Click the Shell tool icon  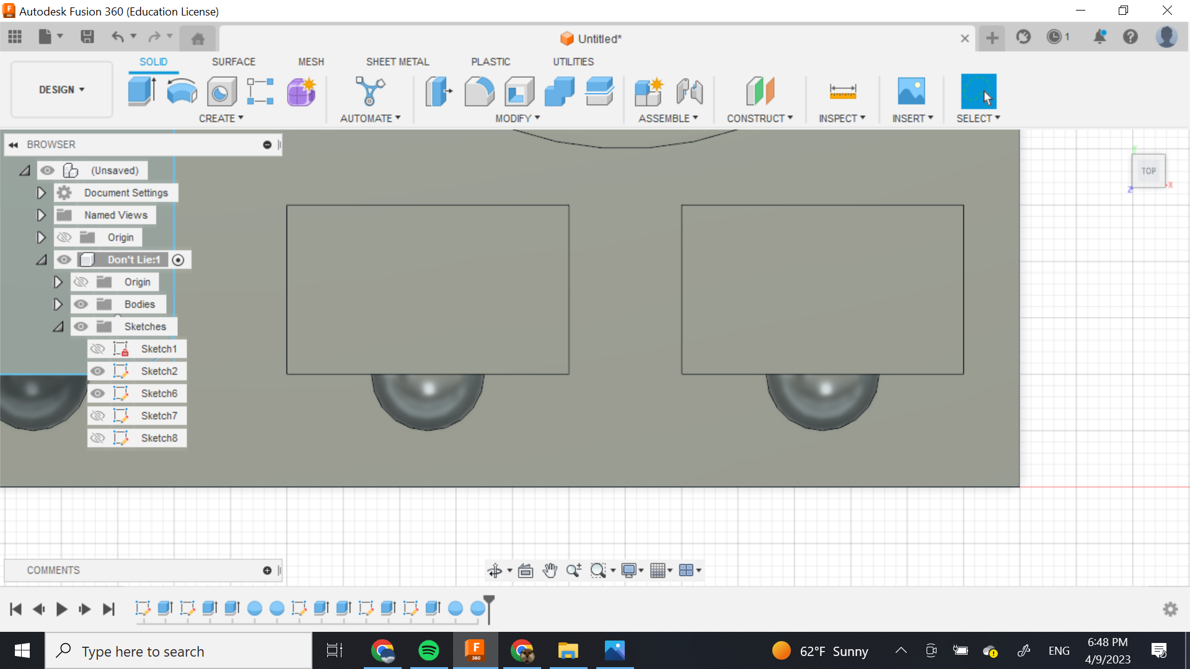519,92
